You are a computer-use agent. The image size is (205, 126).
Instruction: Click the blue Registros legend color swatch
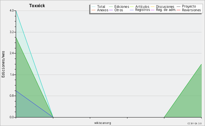132,10
